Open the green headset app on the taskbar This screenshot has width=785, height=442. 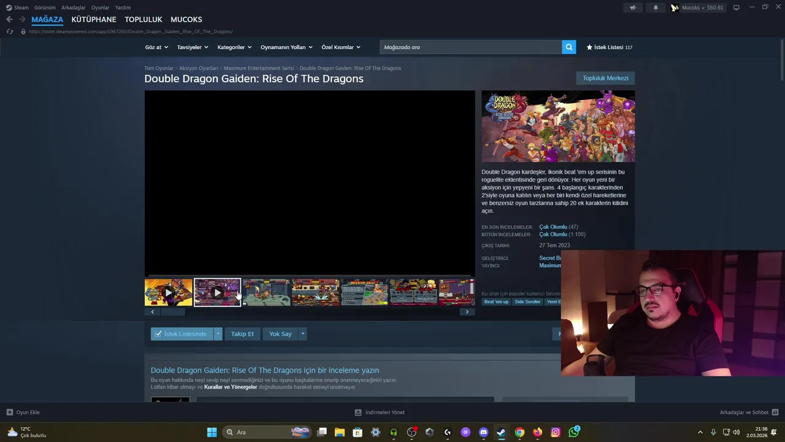pyautogui.click(x=394, y=432)
